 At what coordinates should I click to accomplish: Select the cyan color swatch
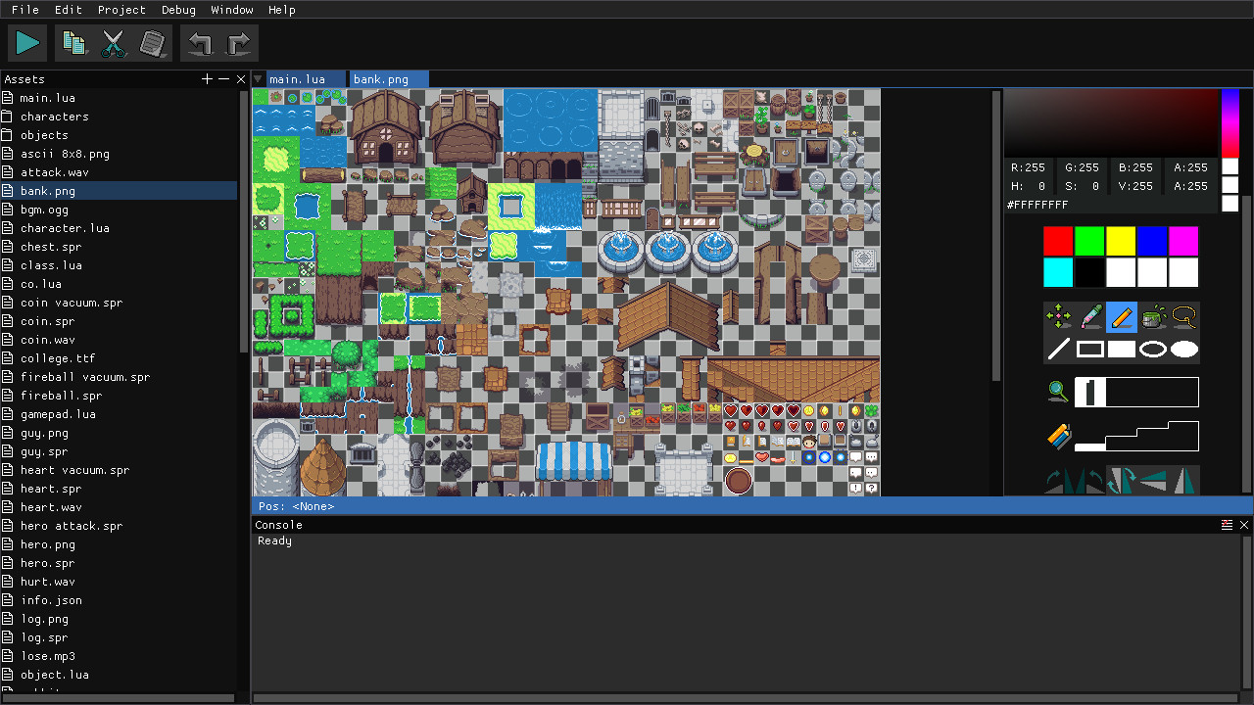click(x=1058, y=272)
